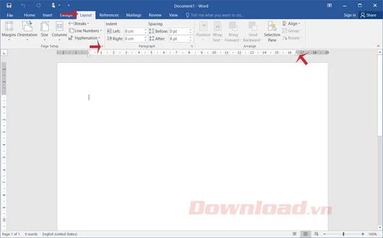The image size is (383, 238).
Task: Click the Bring Forward button
Action: click(x=233, y=31)
